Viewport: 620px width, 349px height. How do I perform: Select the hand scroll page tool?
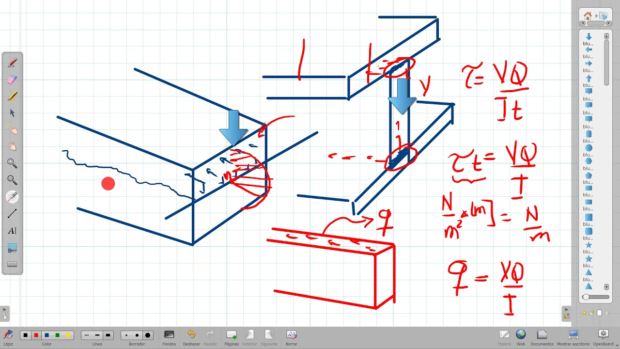point(12,146)
